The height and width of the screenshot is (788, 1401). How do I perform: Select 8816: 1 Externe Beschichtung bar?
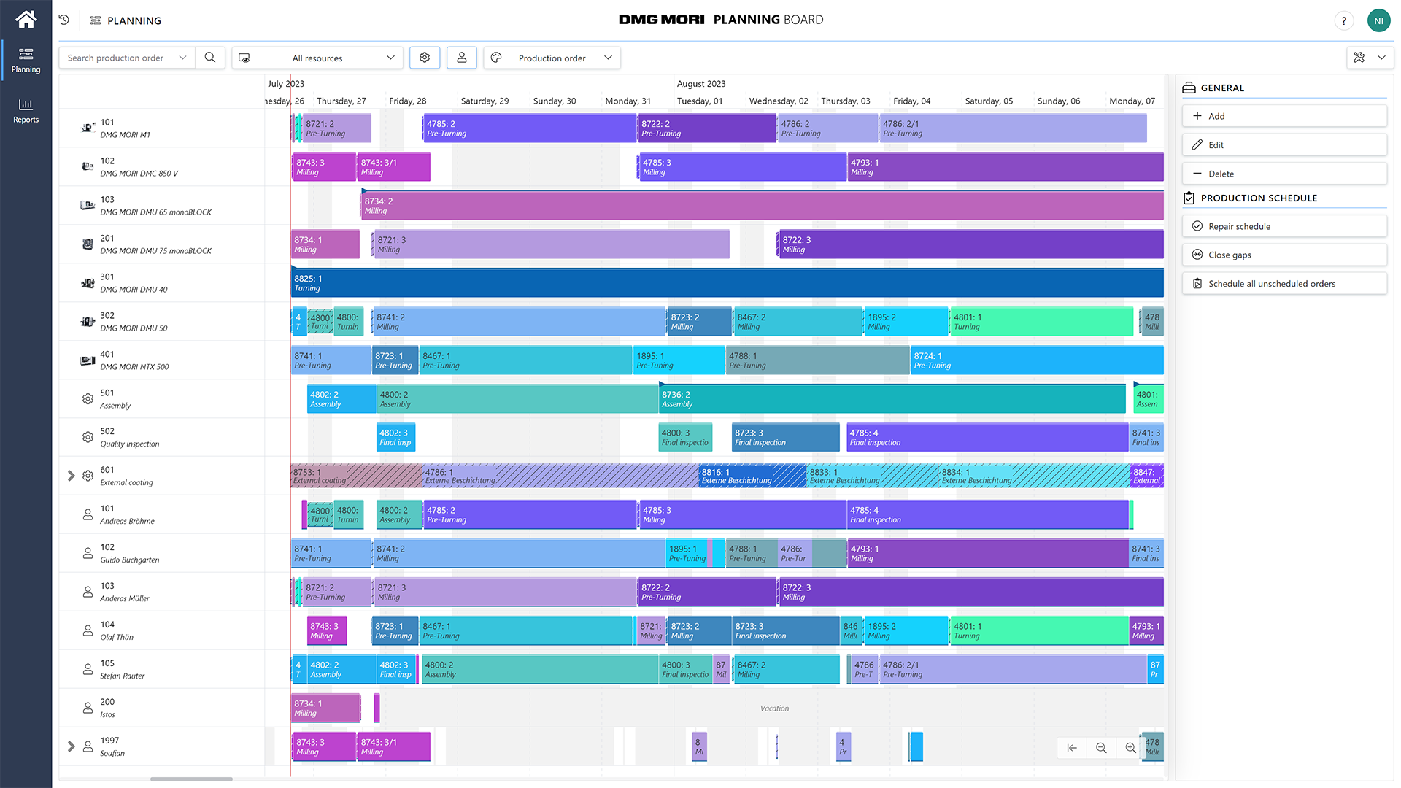[x=752, y=476]
